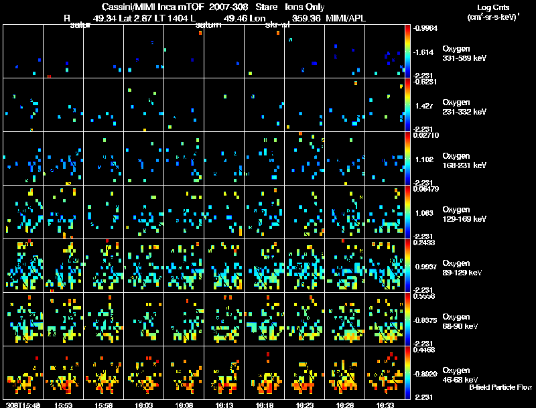Click the 'MIMI/APL' header text
536x408 pixels.
coord(346,18)
